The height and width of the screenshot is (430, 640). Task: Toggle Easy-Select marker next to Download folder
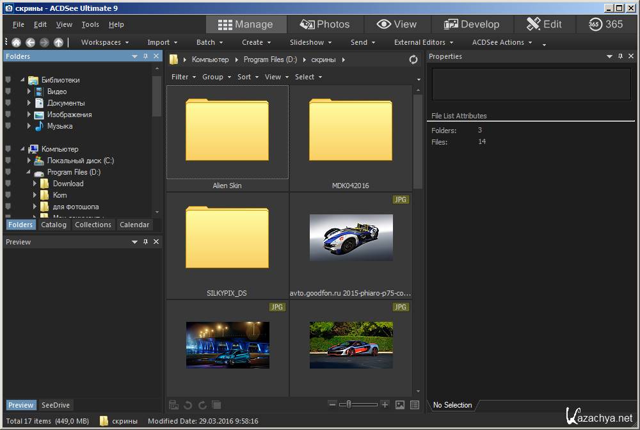(8, 184)
